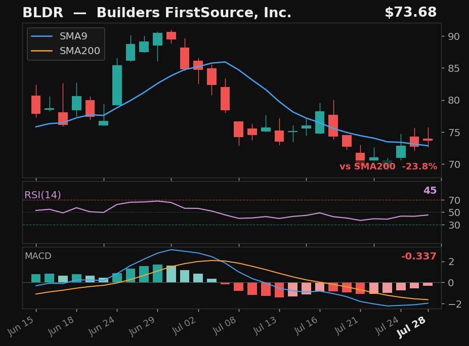Screen dimensions: 469x346
Task: Click the Jul 24 date label
Action: 387,325
